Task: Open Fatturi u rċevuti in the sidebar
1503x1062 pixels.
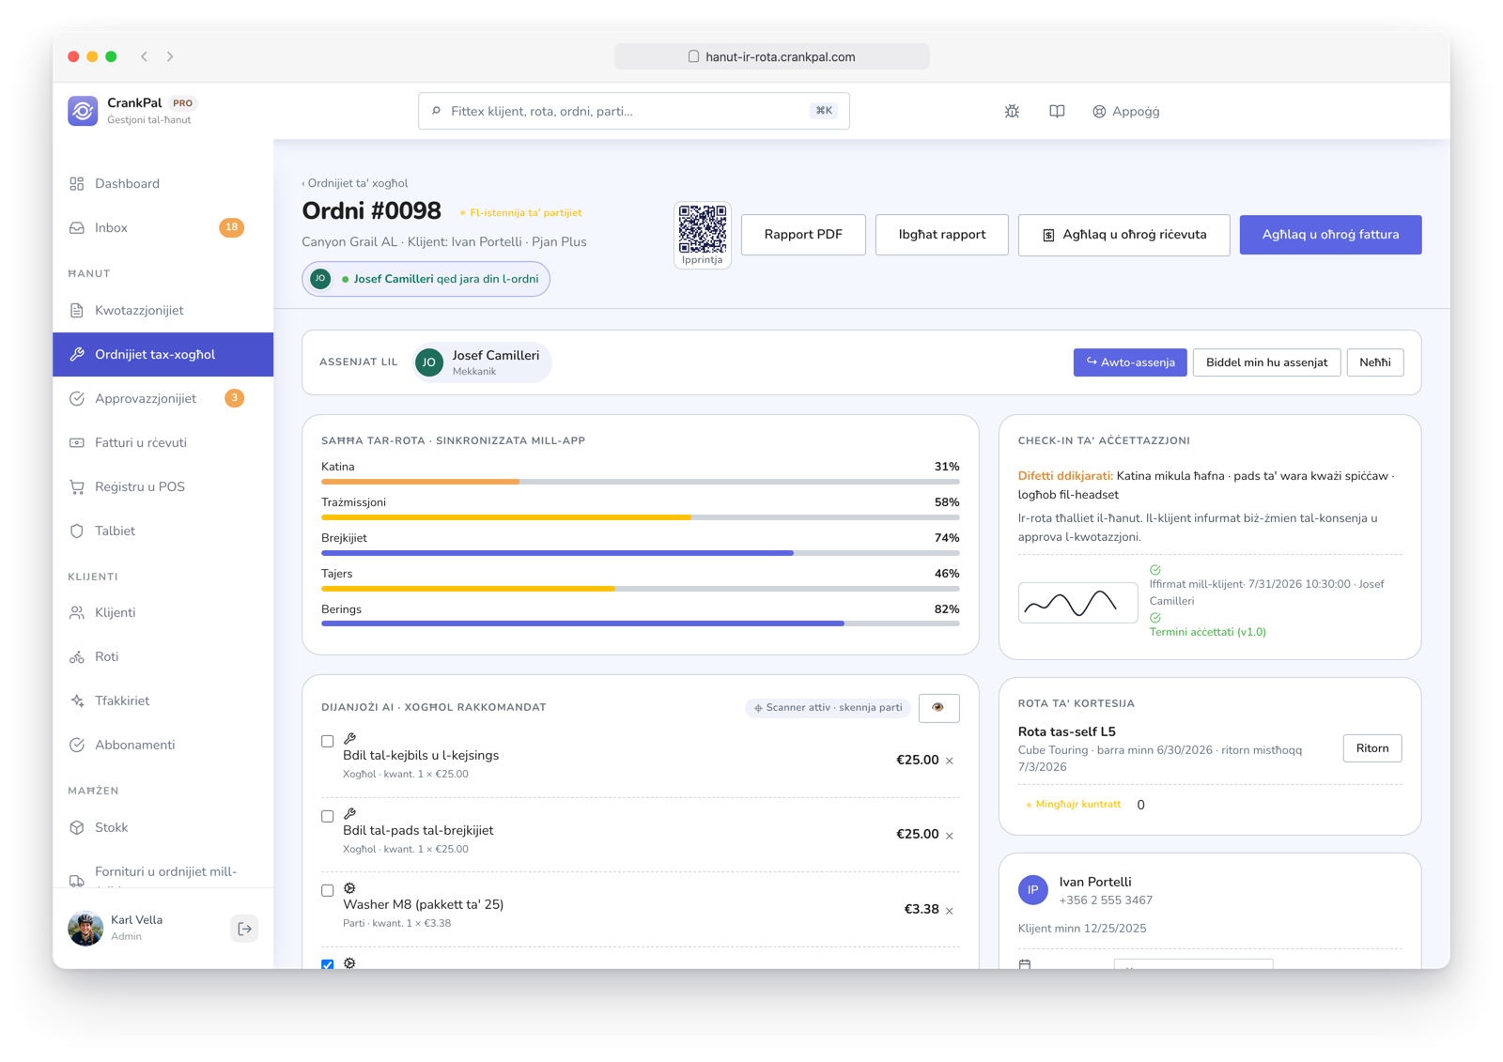Action: 163,442
